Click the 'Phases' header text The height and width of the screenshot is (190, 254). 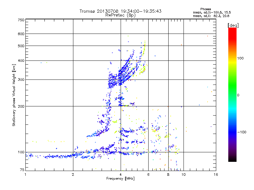tap(205, 9)
